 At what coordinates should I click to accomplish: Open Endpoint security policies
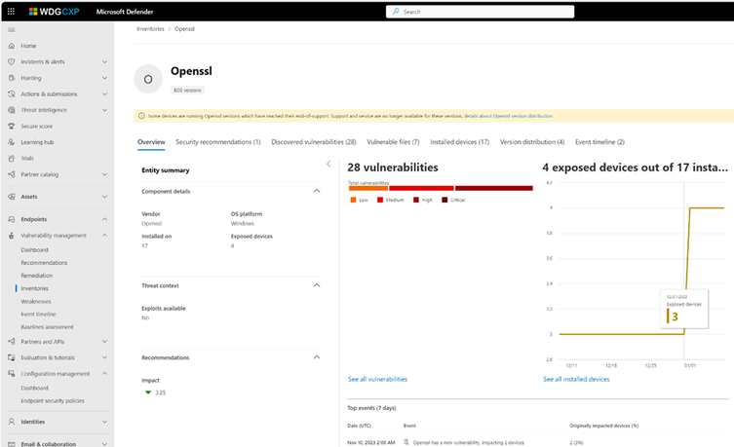[x=53, y=400]
